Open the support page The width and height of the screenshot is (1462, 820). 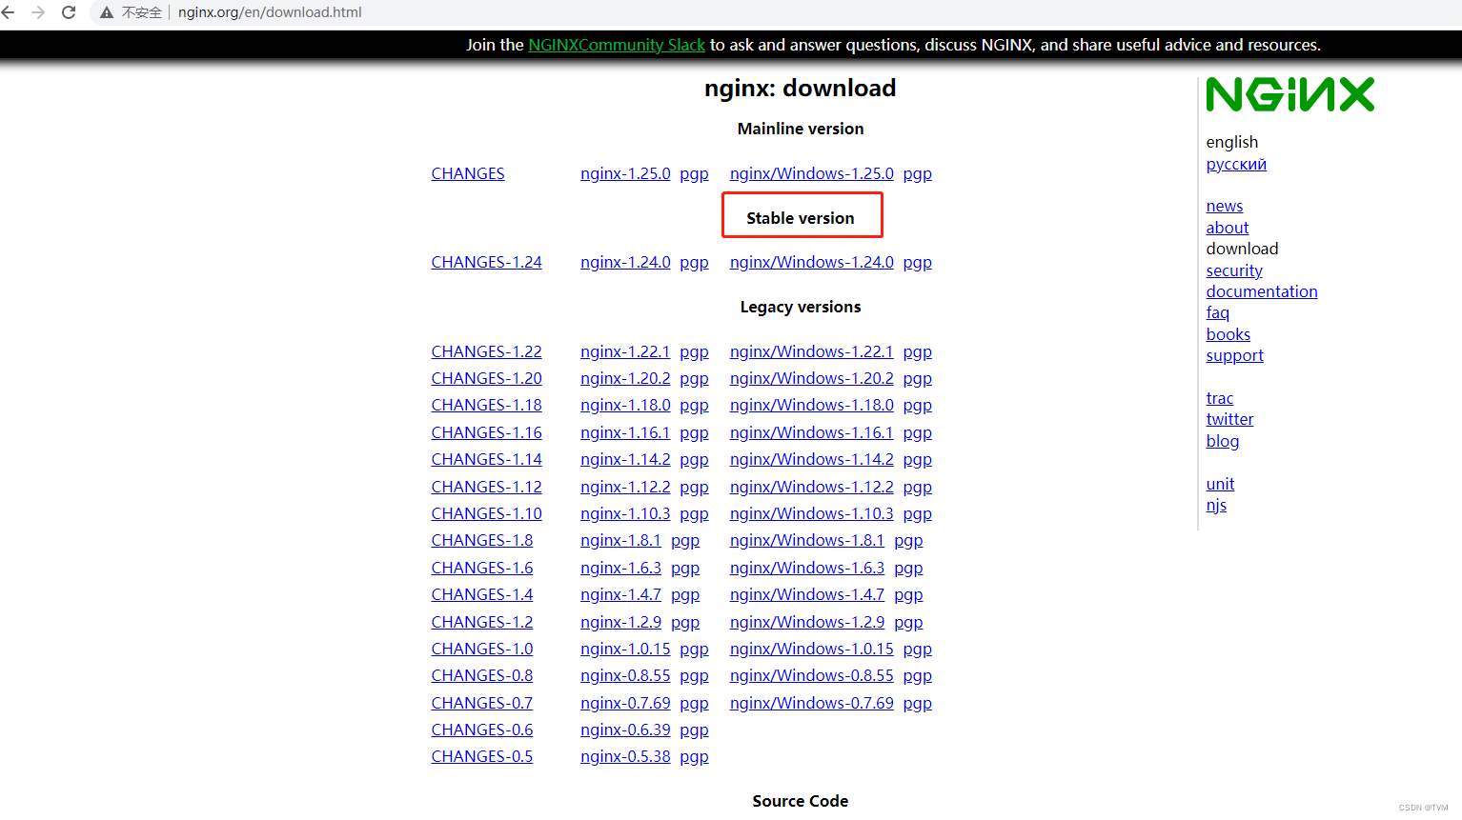[1234, 355]
